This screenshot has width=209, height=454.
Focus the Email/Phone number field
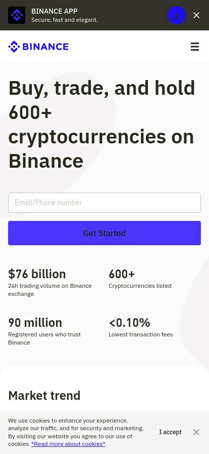104,203
